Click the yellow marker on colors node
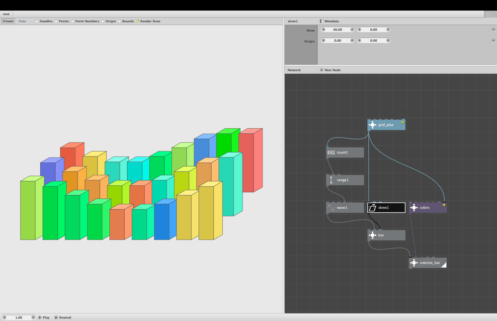Image resolution: width=497 pixels, height=321 pixels. point(444,205)
